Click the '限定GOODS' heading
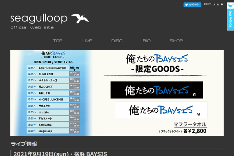Screen dimensions: 234x156 157,69
